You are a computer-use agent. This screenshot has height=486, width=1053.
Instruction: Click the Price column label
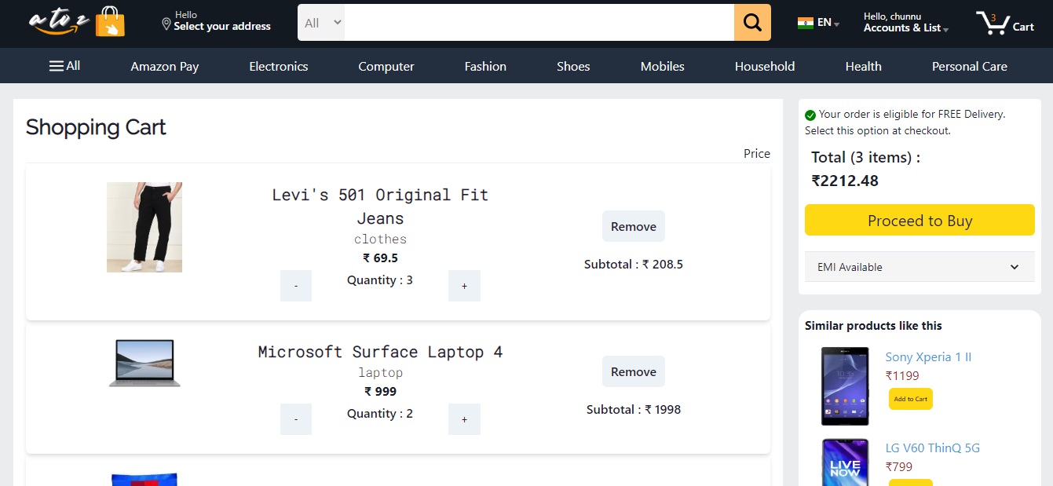(757, 154)
